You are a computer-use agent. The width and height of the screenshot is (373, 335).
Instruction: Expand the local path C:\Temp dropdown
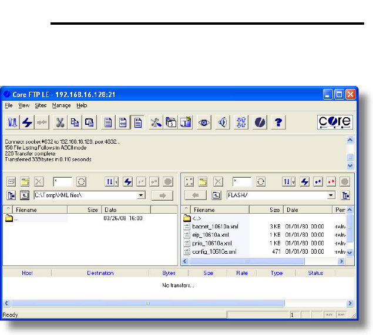coord(141,195)
